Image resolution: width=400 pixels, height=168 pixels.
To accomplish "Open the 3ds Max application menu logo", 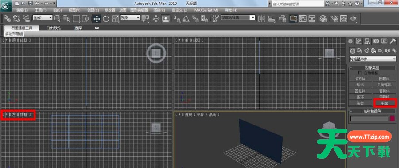I will [x=6, y=5].
